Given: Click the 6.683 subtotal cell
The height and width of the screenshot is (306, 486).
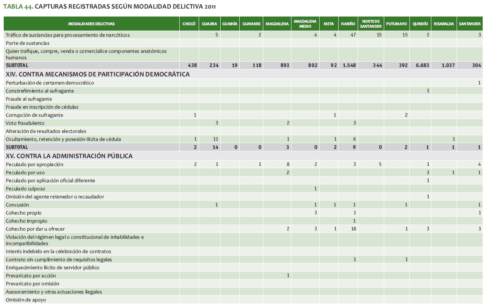Looking at the screenshot, I should coord(421,65).
